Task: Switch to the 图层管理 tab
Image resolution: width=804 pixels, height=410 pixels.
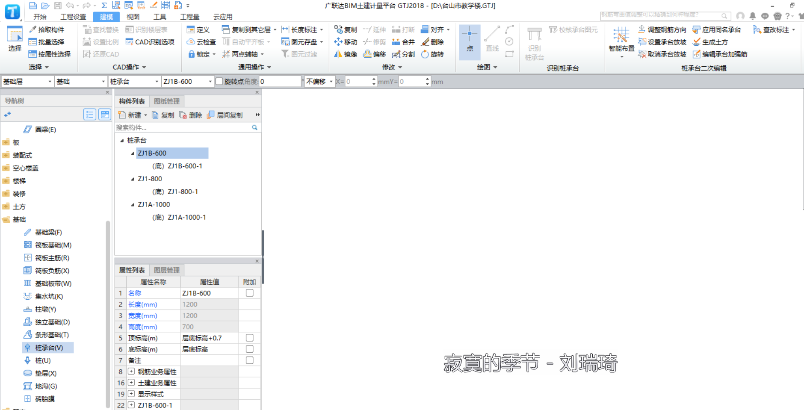Action: [x=167, y=270]
